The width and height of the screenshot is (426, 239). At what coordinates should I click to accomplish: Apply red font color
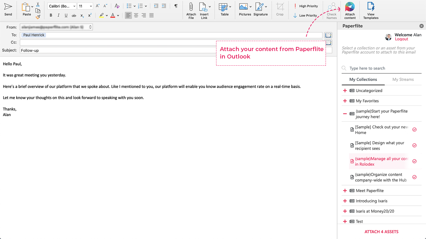(x=113, y=15)
